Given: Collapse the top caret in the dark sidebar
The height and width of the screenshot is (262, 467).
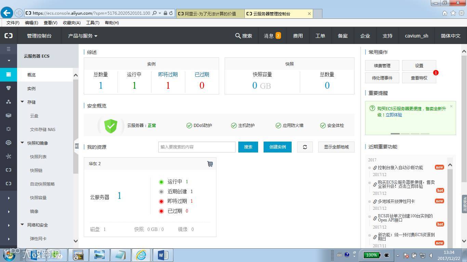Looking at the screenshot, I should click(9, 61).
